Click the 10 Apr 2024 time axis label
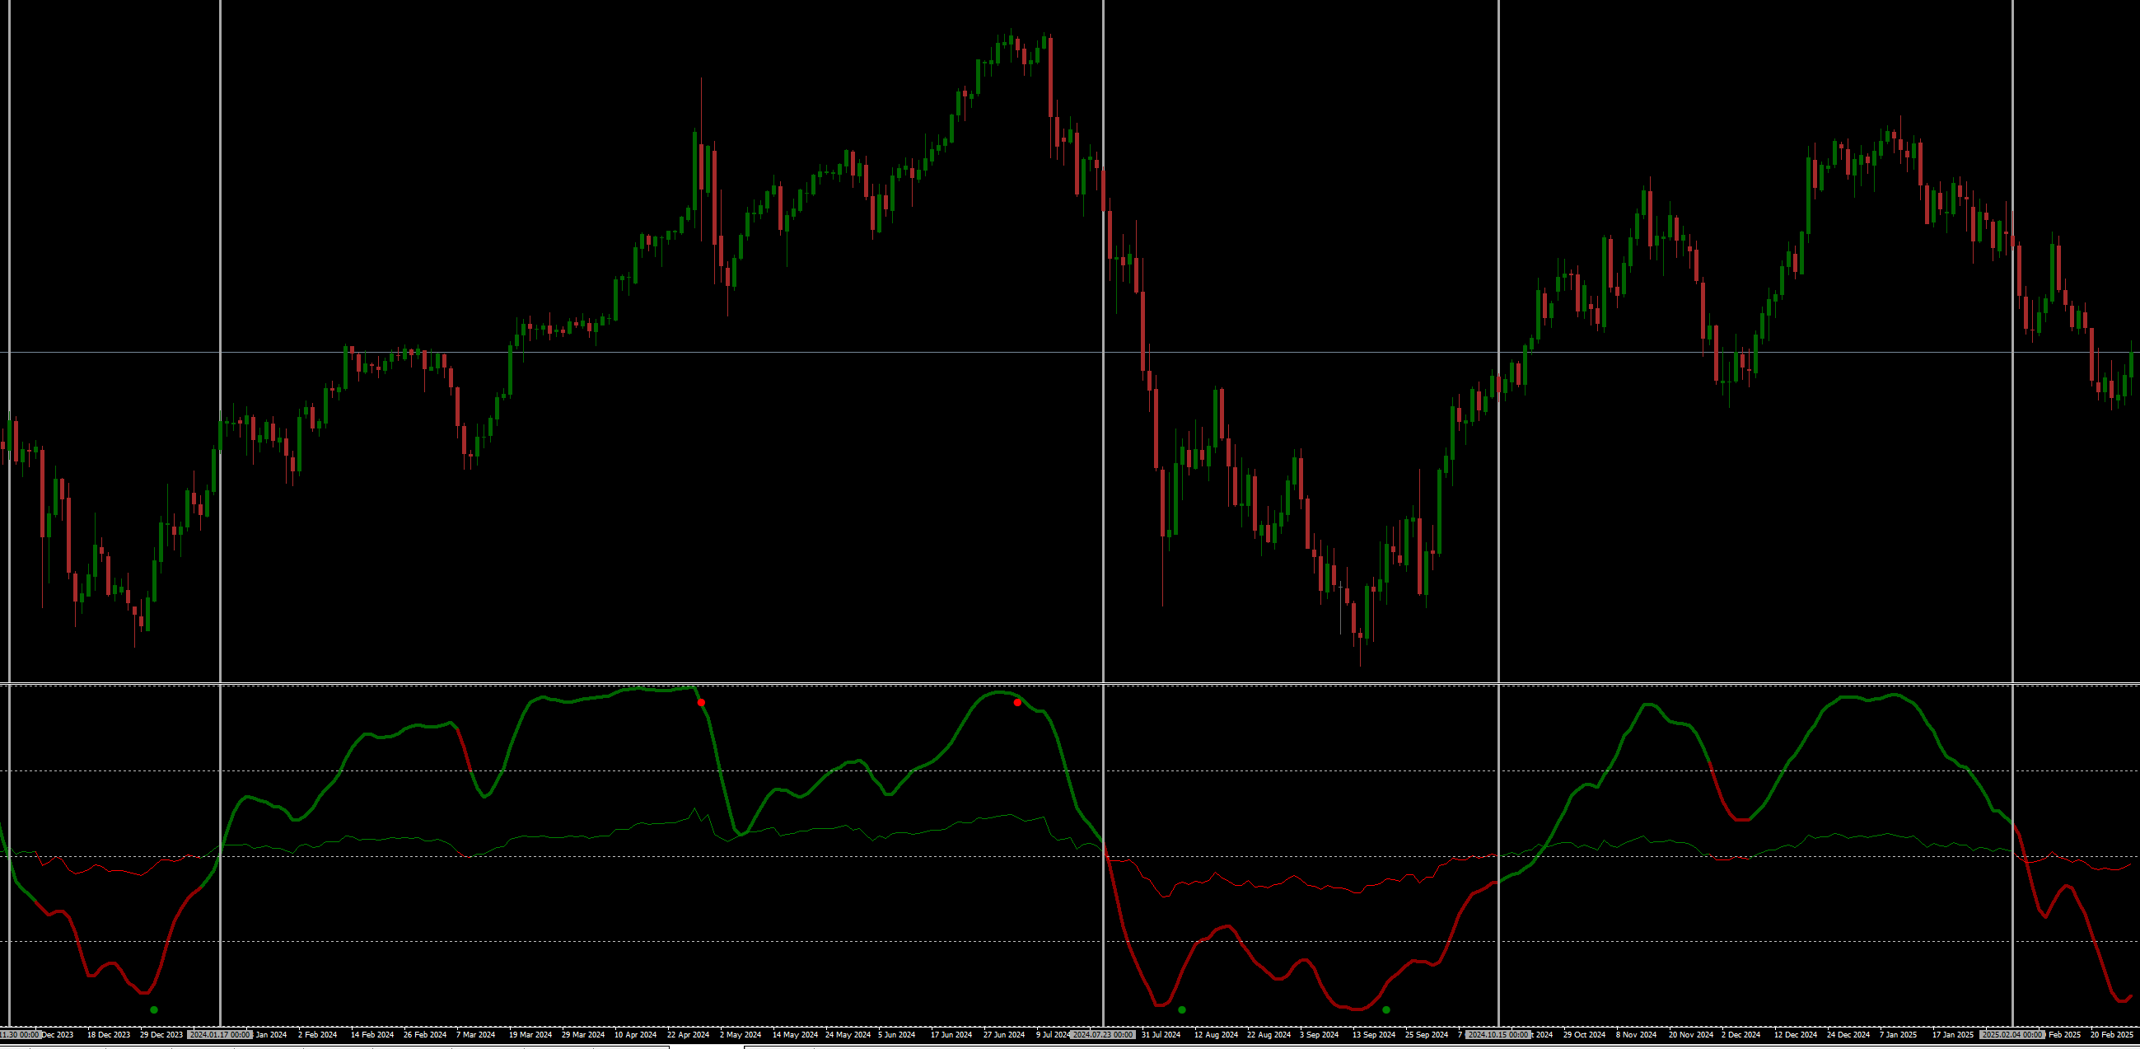The height and width of the screenshot is (1049, 2140). 636,1035
